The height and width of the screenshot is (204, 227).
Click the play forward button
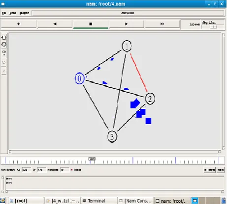pos(126,24)
